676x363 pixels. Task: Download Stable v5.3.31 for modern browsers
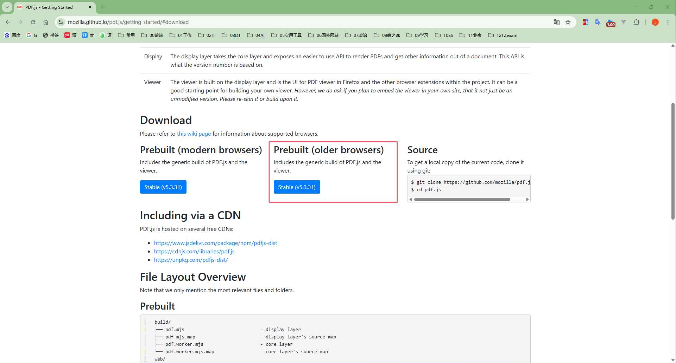click(163, 187)
